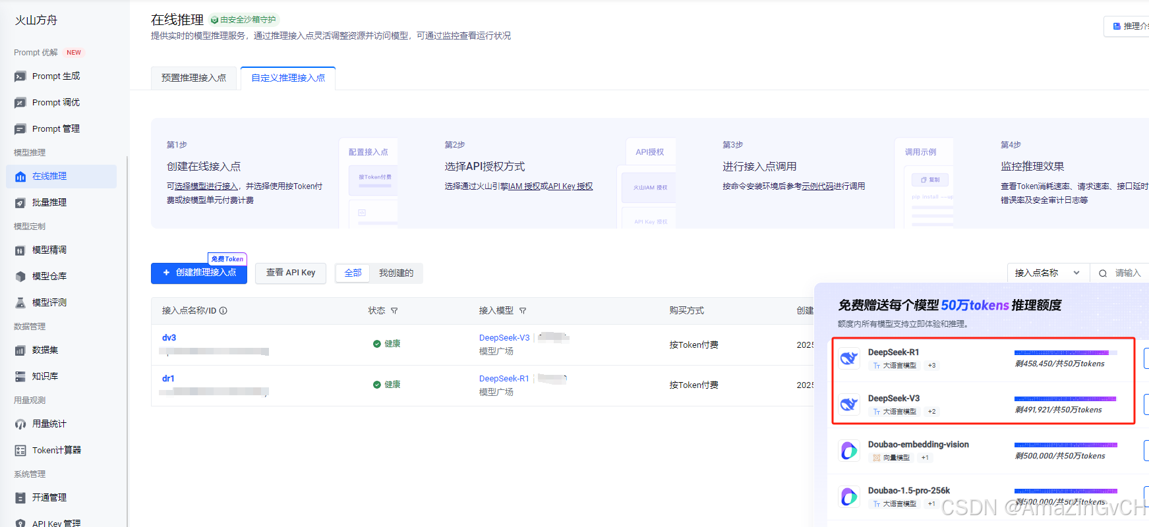This screenshot has height=527, width=1149.
Task: Click 按Token付费 in dv3 row
Action: pos(694,345)
